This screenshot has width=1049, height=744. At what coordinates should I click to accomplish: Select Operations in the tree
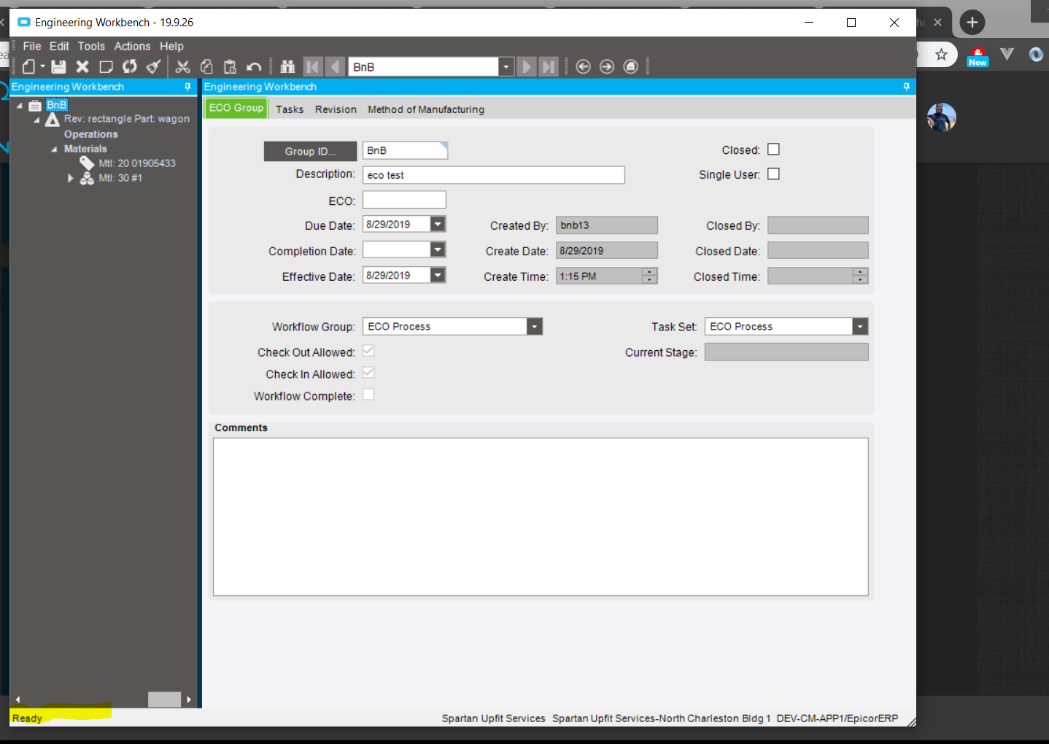coord(90,134)
